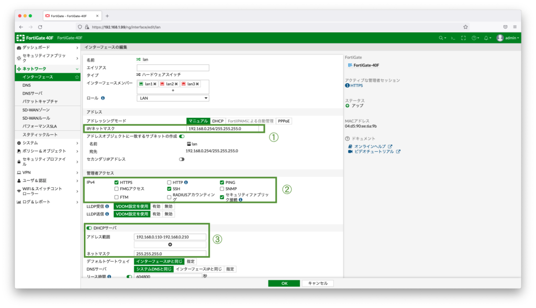This screenshot has width=536, height=308.
Task: Open オンラインヘルプ link
Action: tap(370, 146)
